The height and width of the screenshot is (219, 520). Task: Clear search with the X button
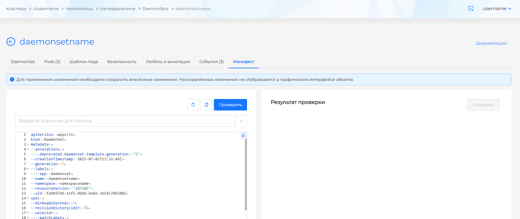coord(241,121)
